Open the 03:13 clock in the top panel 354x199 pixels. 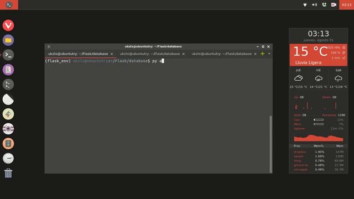[347, 5]
